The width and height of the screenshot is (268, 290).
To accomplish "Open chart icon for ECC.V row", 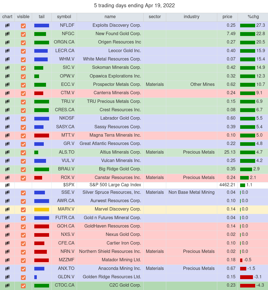I will pos(7,85).
